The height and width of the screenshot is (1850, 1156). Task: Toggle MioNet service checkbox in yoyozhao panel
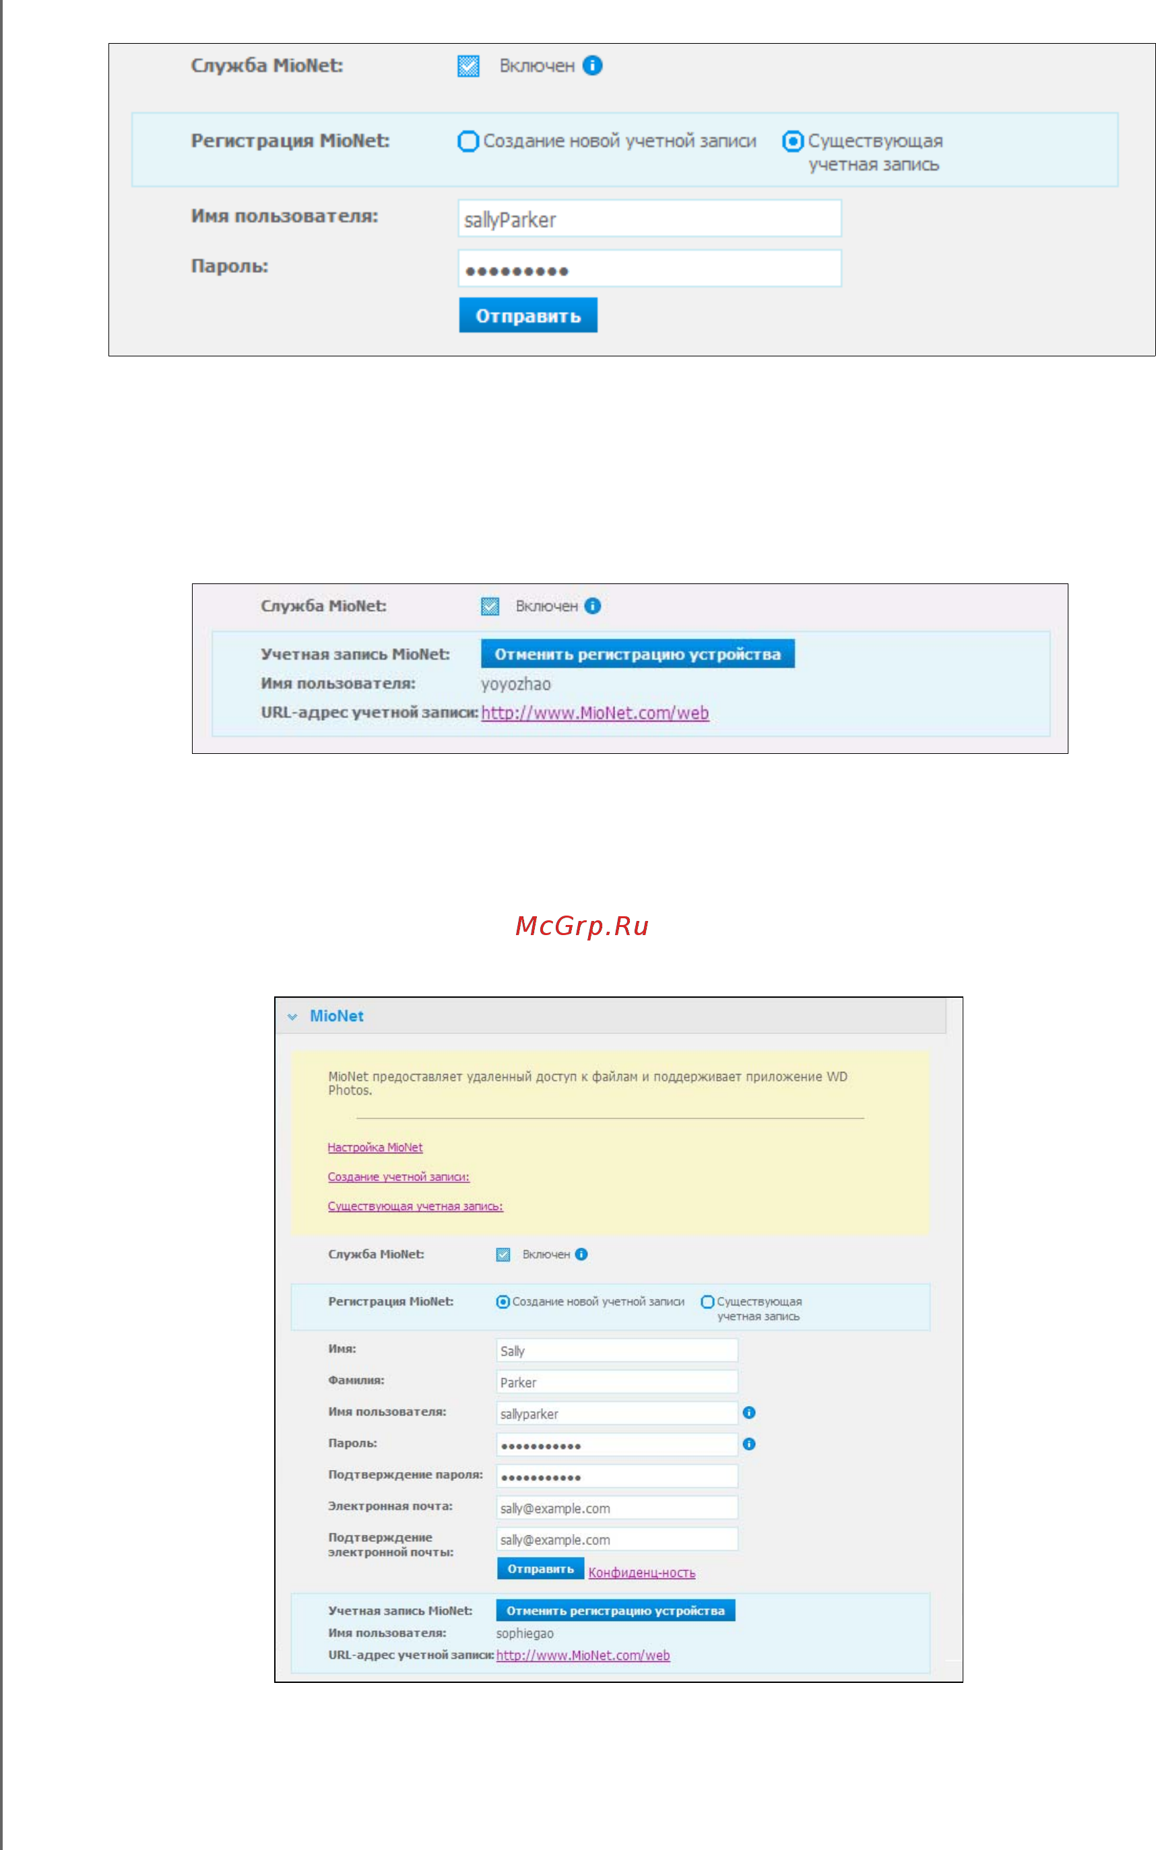coord(490,606)
